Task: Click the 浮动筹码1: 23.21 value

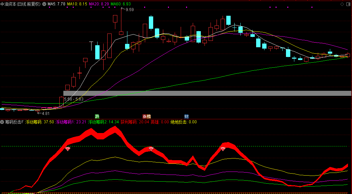Action: point(71,122)
